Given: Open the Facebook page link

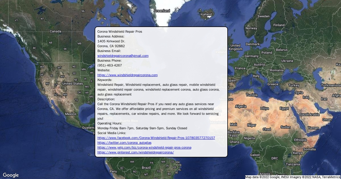Looking at the screenshot, I should coord(156,138).
